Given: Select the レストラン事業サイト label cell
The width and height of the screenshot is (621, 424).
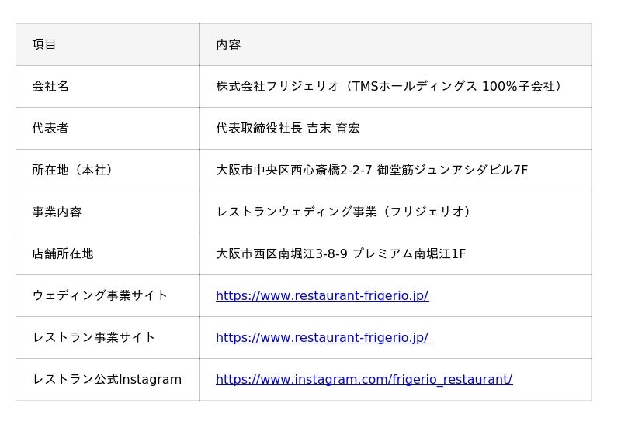Looking at the screenshot, I should (x=108, y=338).
